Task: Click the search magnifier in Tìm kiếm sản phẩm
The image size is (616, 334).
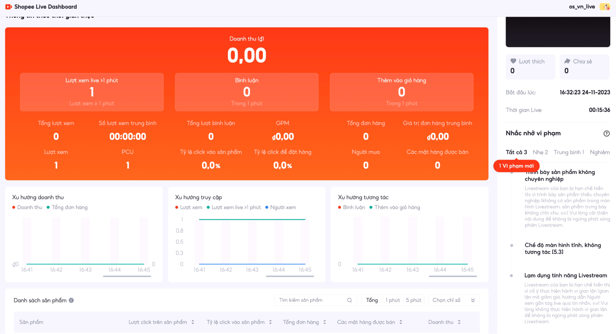Action: point(350,300)
